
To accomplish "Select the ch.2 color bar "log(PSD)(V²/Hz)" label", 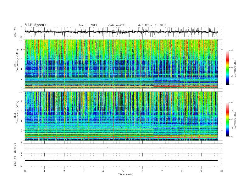I will 235,120.
